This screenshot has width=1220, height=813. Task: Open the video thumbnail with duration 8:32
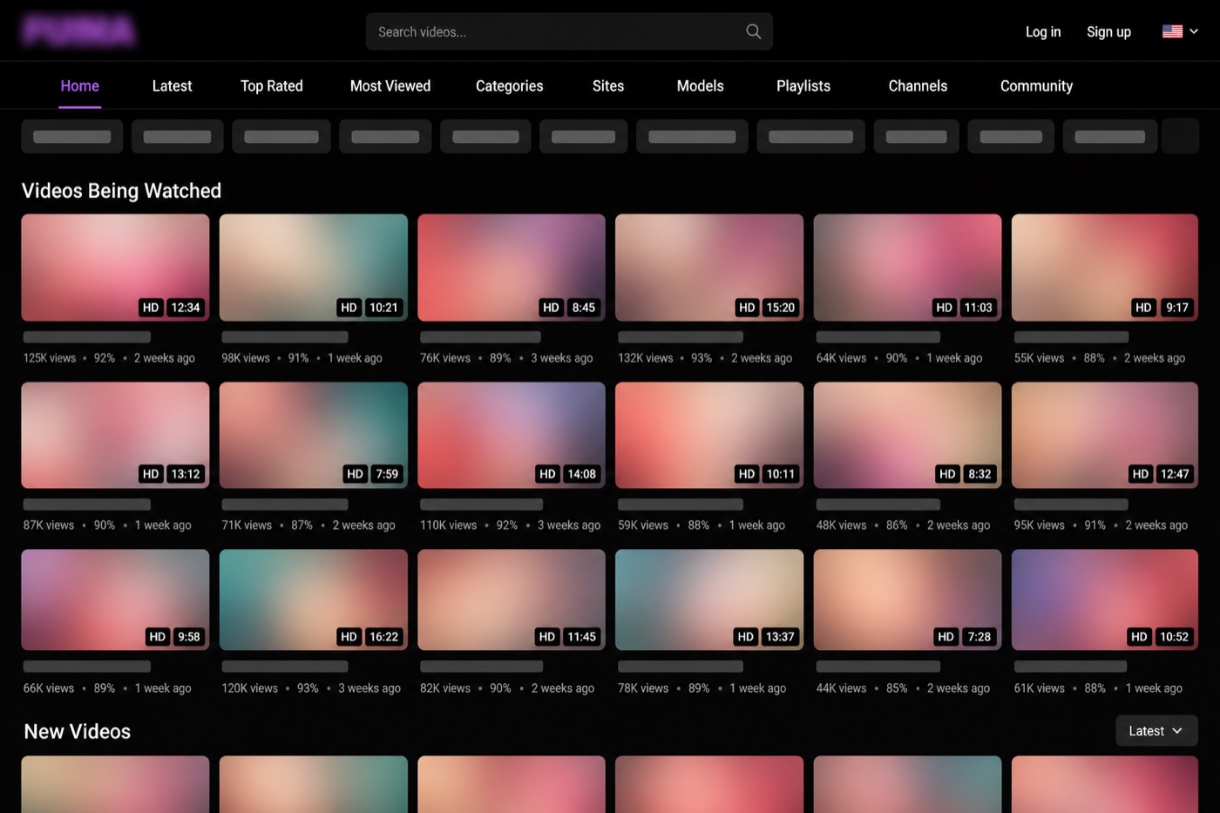coord(907,435)
